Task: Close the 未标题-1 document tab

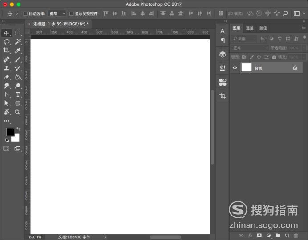Action: point(29,24)
